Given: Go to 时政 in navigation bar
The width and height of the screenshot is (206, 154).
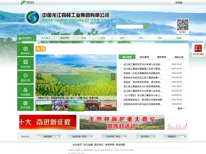Looking at the screenshot, I should pos(84,38).
